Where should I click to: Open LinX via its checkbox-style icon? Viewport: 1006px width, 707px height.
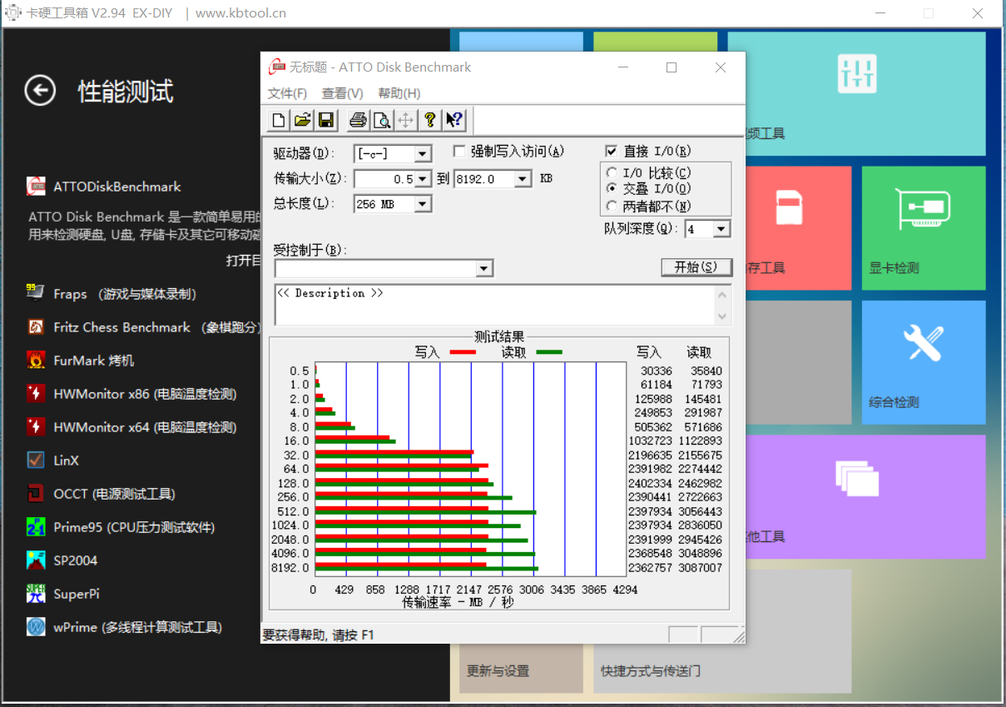(36, 460)
